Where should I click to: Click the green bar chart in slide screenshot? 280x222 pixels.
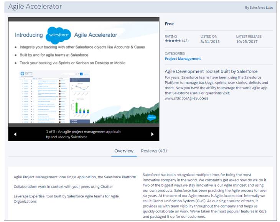coord(80,107)
